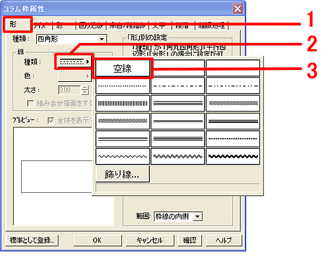This screenshot has height=270, width=330.
Task: Switch to the 影 tab
Action: click(x=64, y=26)
